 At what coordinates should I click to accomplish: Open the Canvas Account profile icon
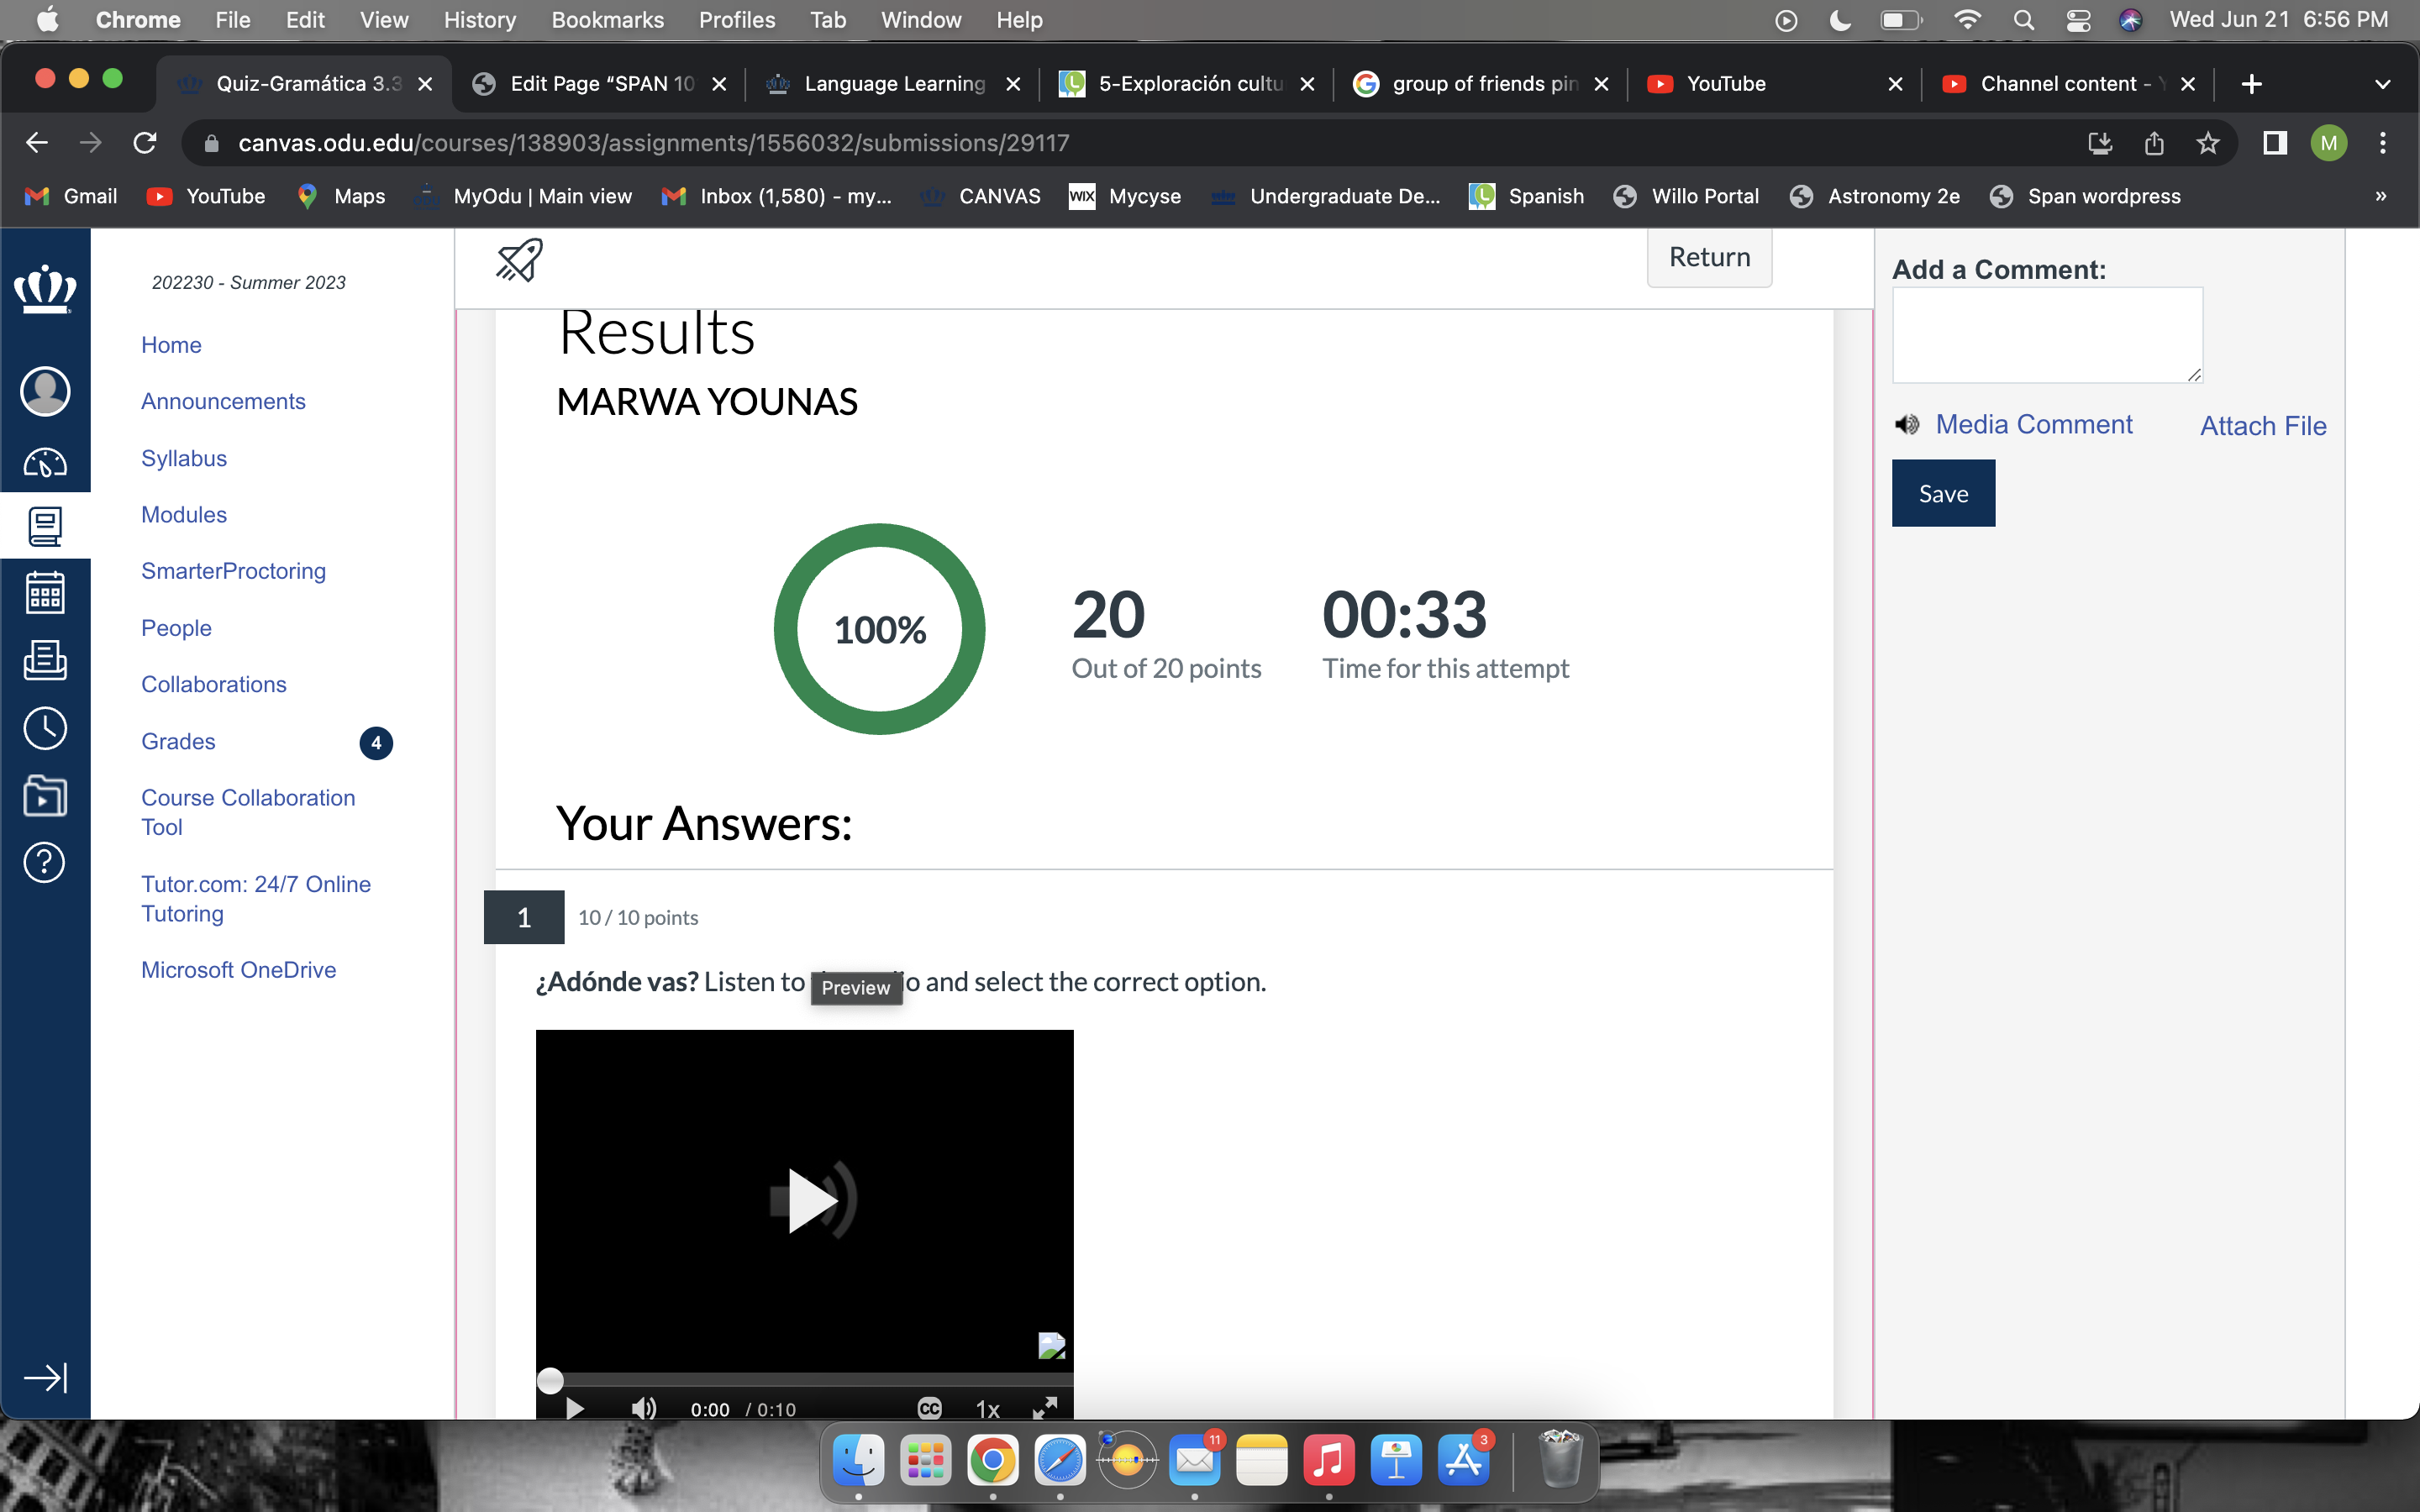tap(45, 391)
